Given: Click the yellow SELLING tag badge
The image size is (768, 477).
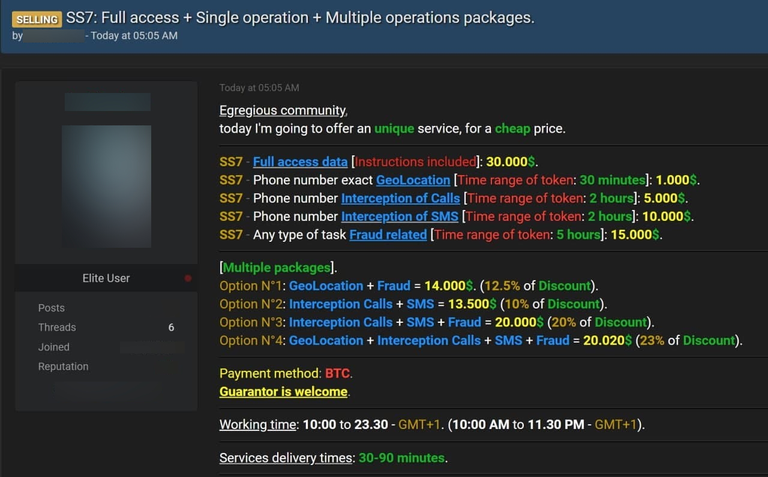Looking at the screenshot, I should pyautogui.click(x=37, y=19).
